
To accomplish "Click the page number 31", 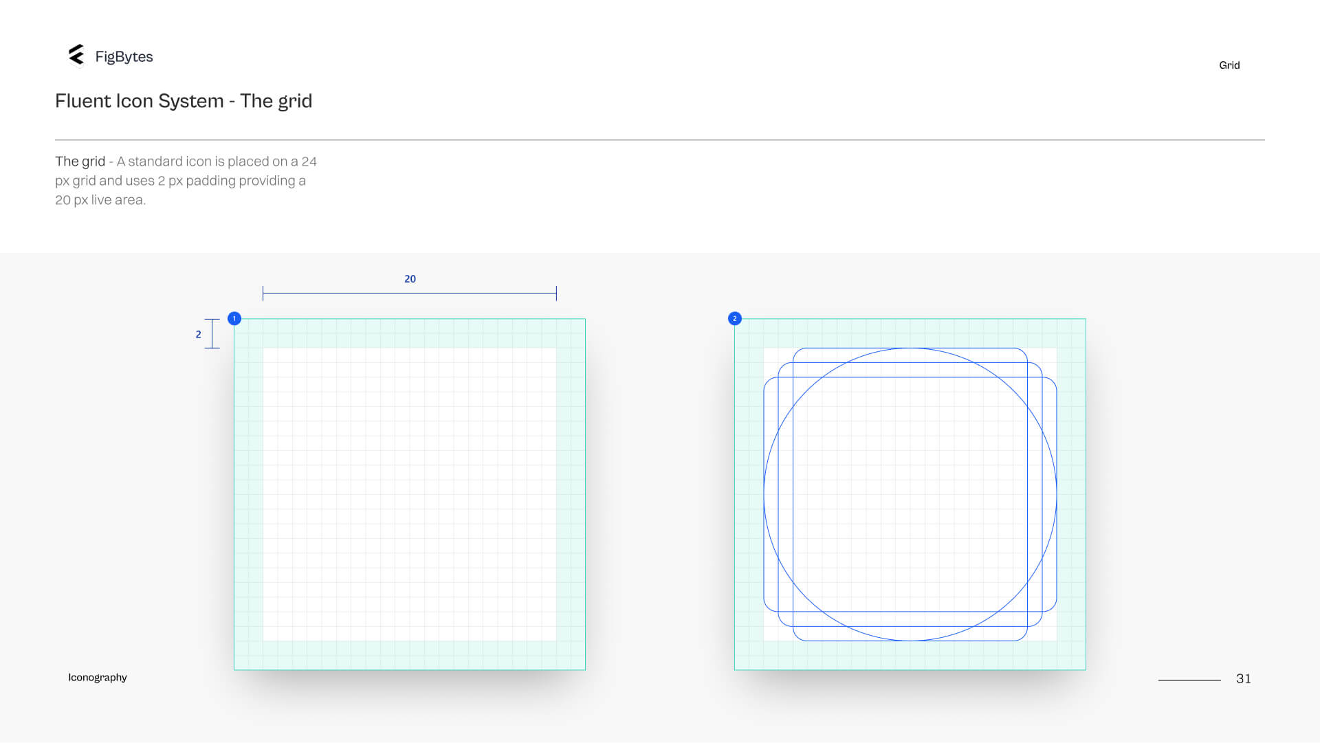I will tap(1243, 679).
